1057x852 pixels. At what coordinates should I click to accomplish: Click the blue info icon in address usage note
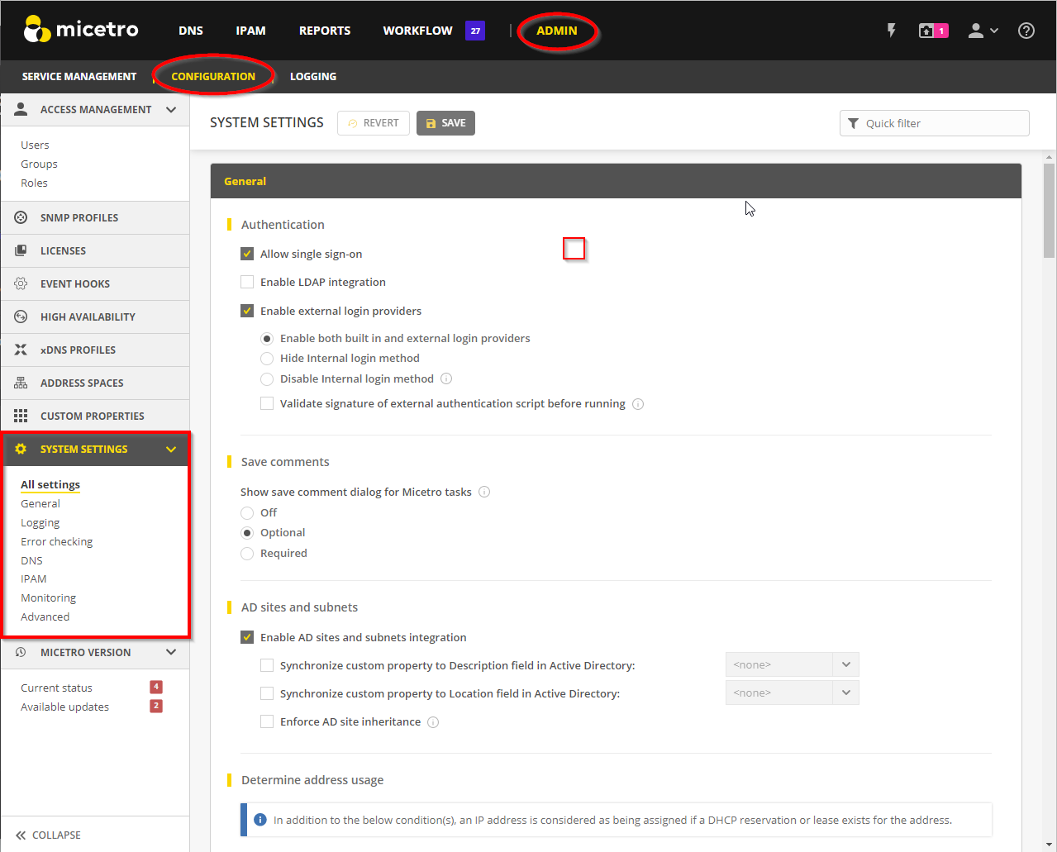pyautogui.click(x=260, y=820)
